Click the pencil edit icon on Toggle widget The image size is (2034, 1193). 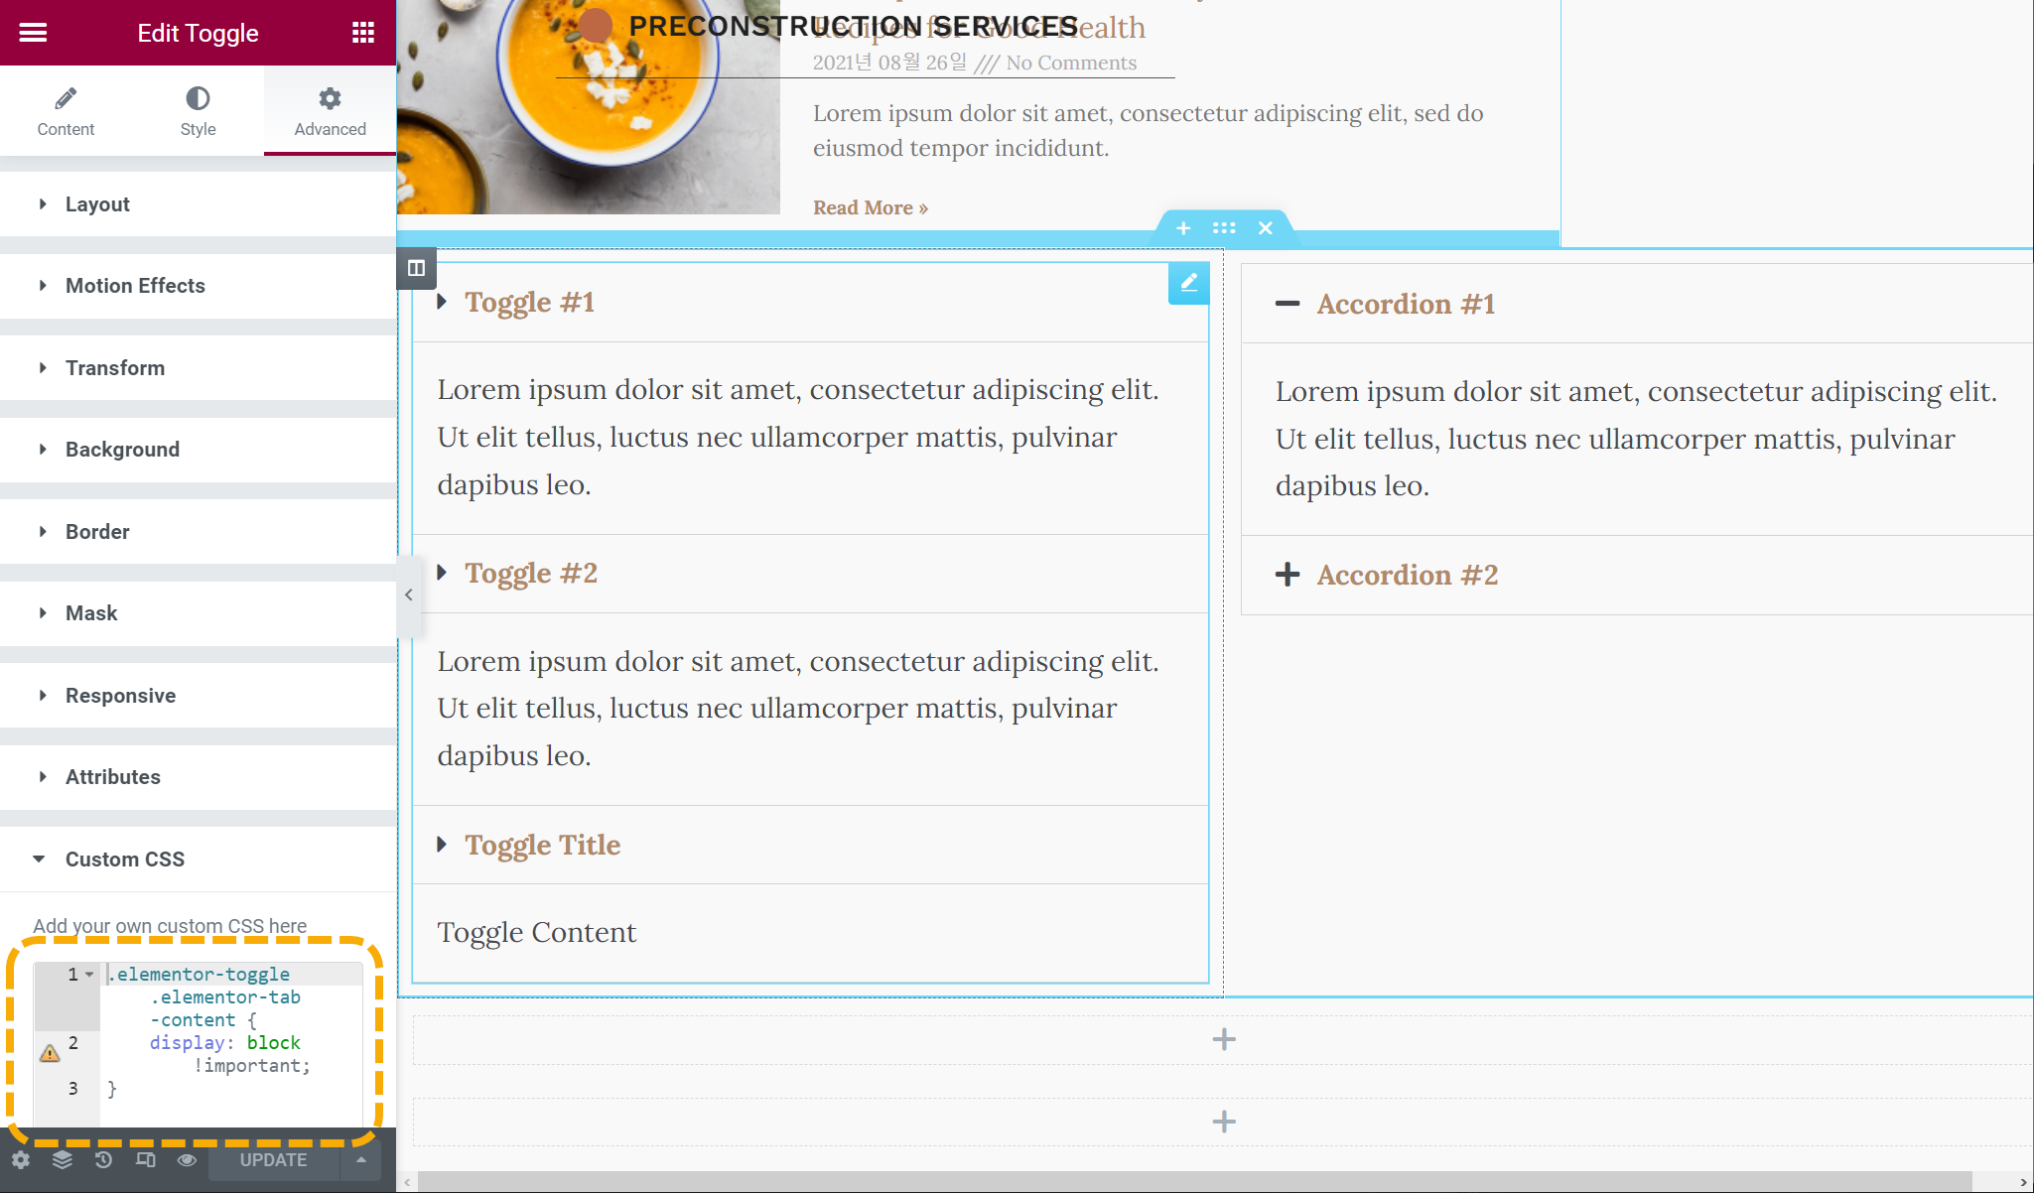(x=1189, y=283)
